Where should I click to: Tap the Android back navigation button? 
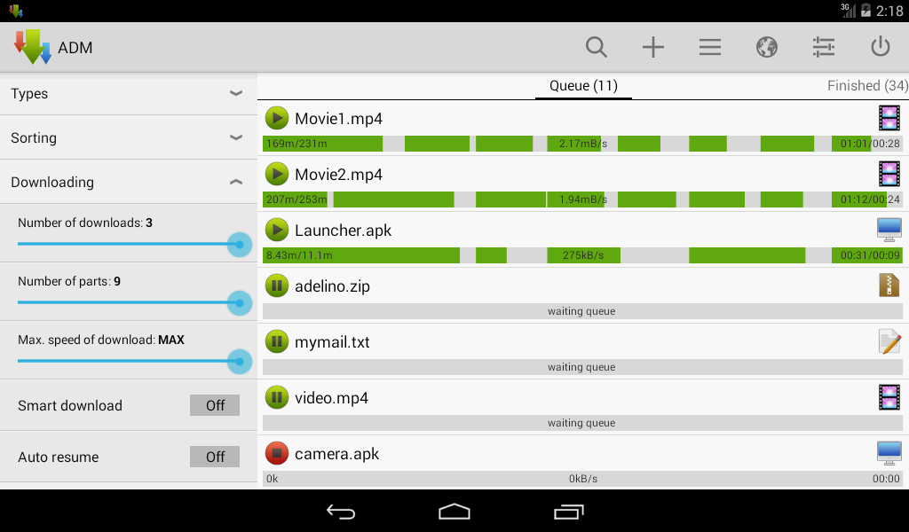pyautogui.click(x=341, y=512)
